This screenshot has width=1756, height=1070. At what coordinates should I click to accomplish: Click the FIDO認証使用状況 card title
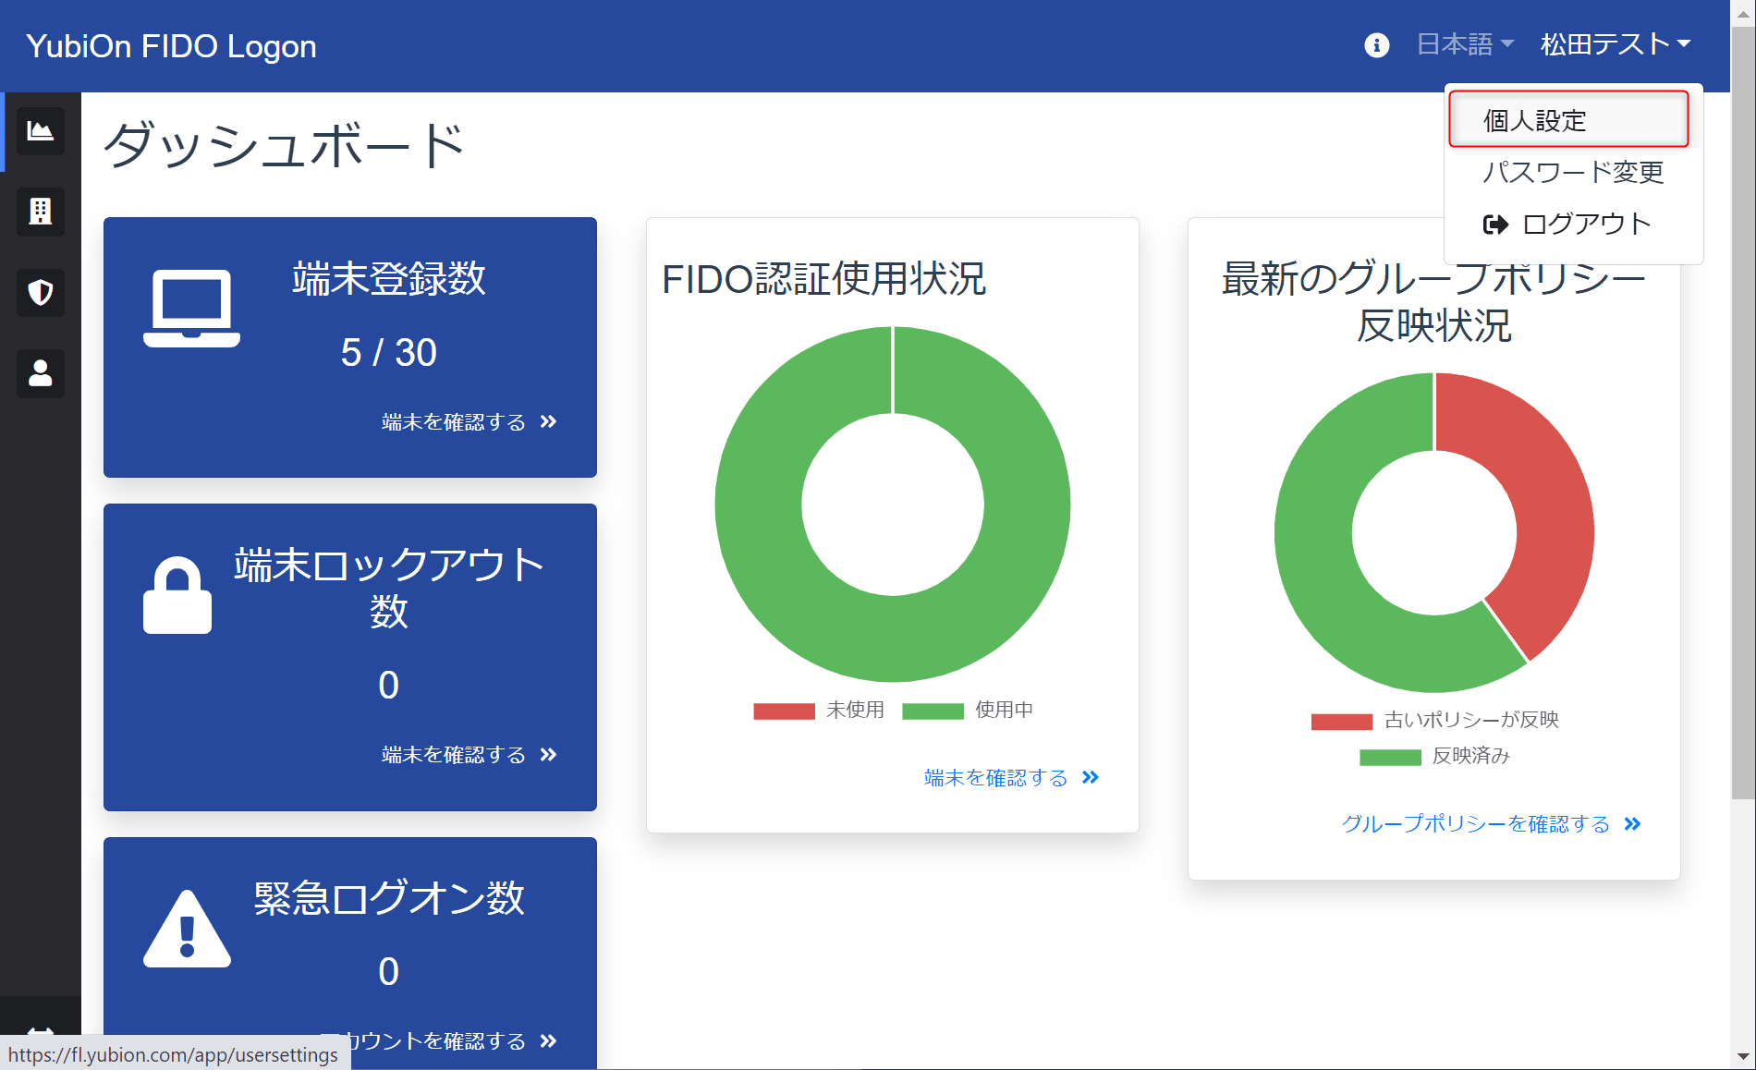[824, 279]
